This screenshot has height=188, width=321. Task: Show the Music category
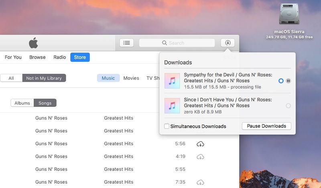pyautogui.click(x=108, y=78)
